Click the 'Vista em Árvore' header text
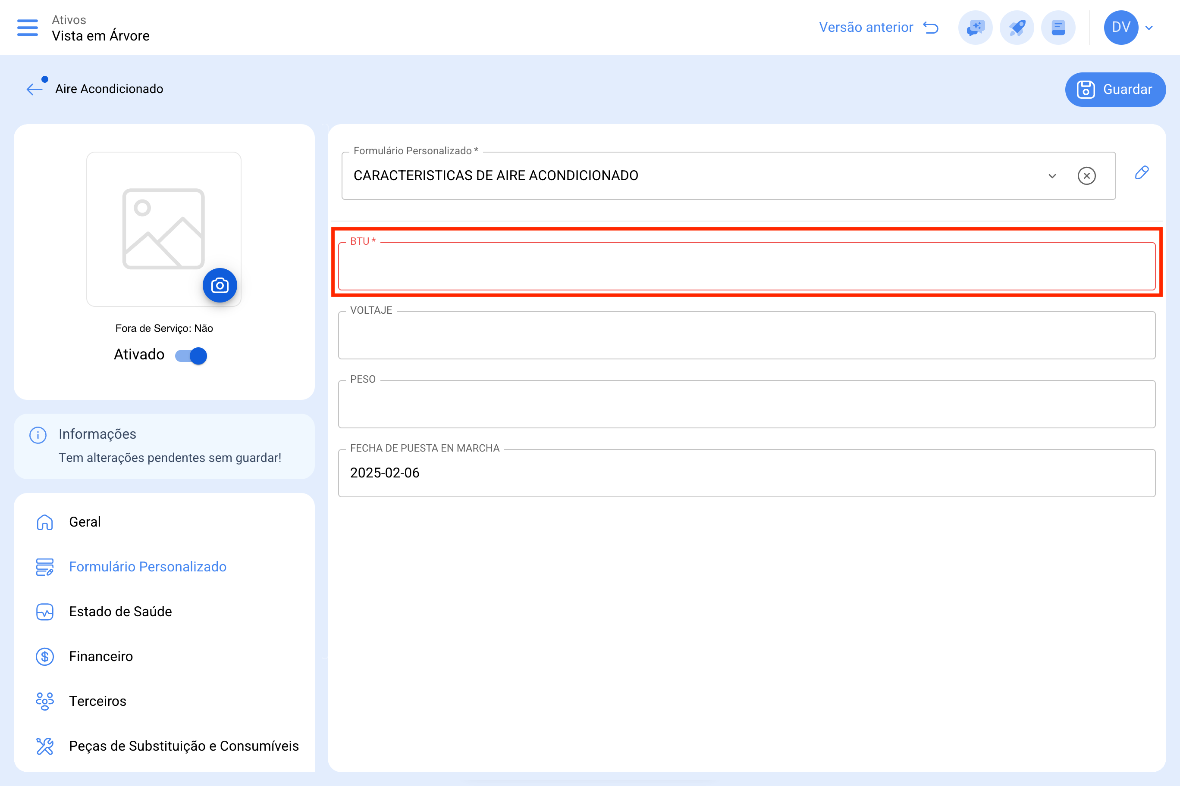Viewport: 1180px width, 786px height. coord(101,36)
